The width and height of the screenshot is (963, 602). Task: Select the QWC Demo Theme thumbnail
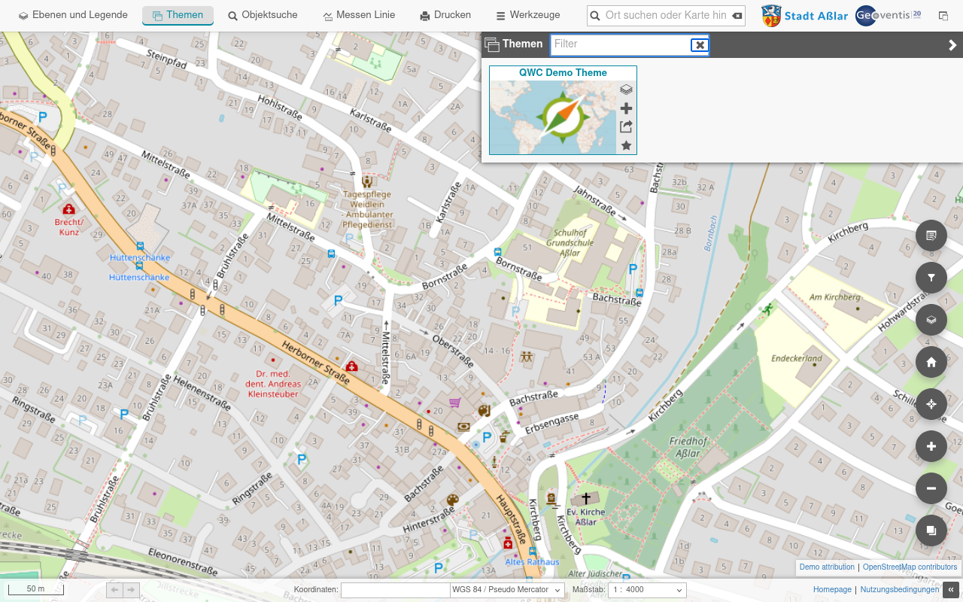pyautogui.click(x=553, y=117)
